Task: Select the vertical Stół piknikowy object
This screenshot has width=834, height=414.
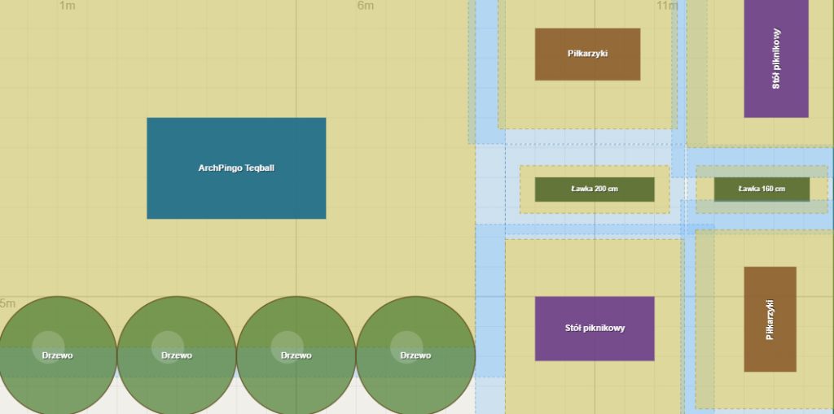Action: pos(775,59)
